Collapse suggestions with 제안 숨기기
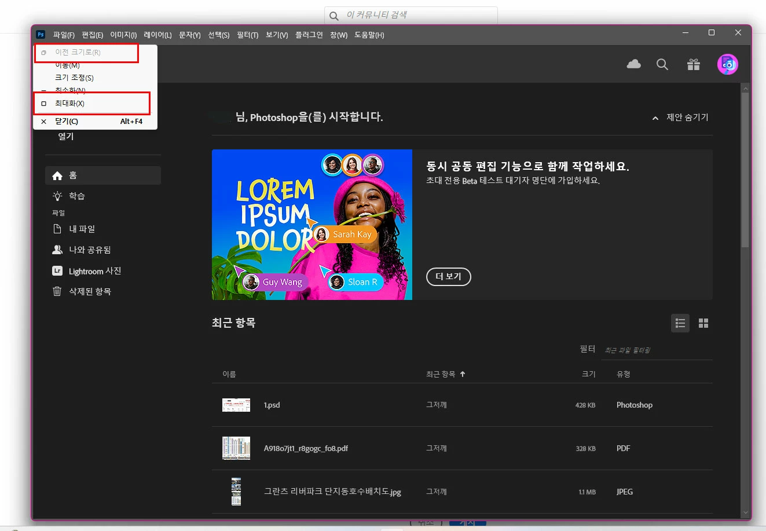Image resolution: width=766 pixels, height=531 pixels. coord(680,118)
